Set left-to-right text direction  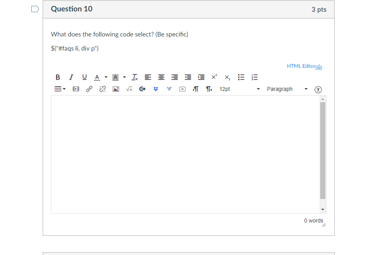pyautogui.click(x=196, y=89)
